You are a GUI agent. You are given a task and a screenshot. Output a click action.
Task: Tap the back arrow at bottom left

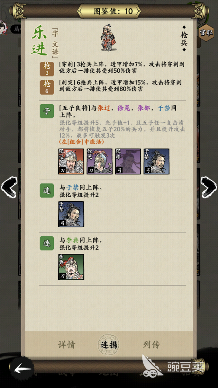(x=23, y=369)
